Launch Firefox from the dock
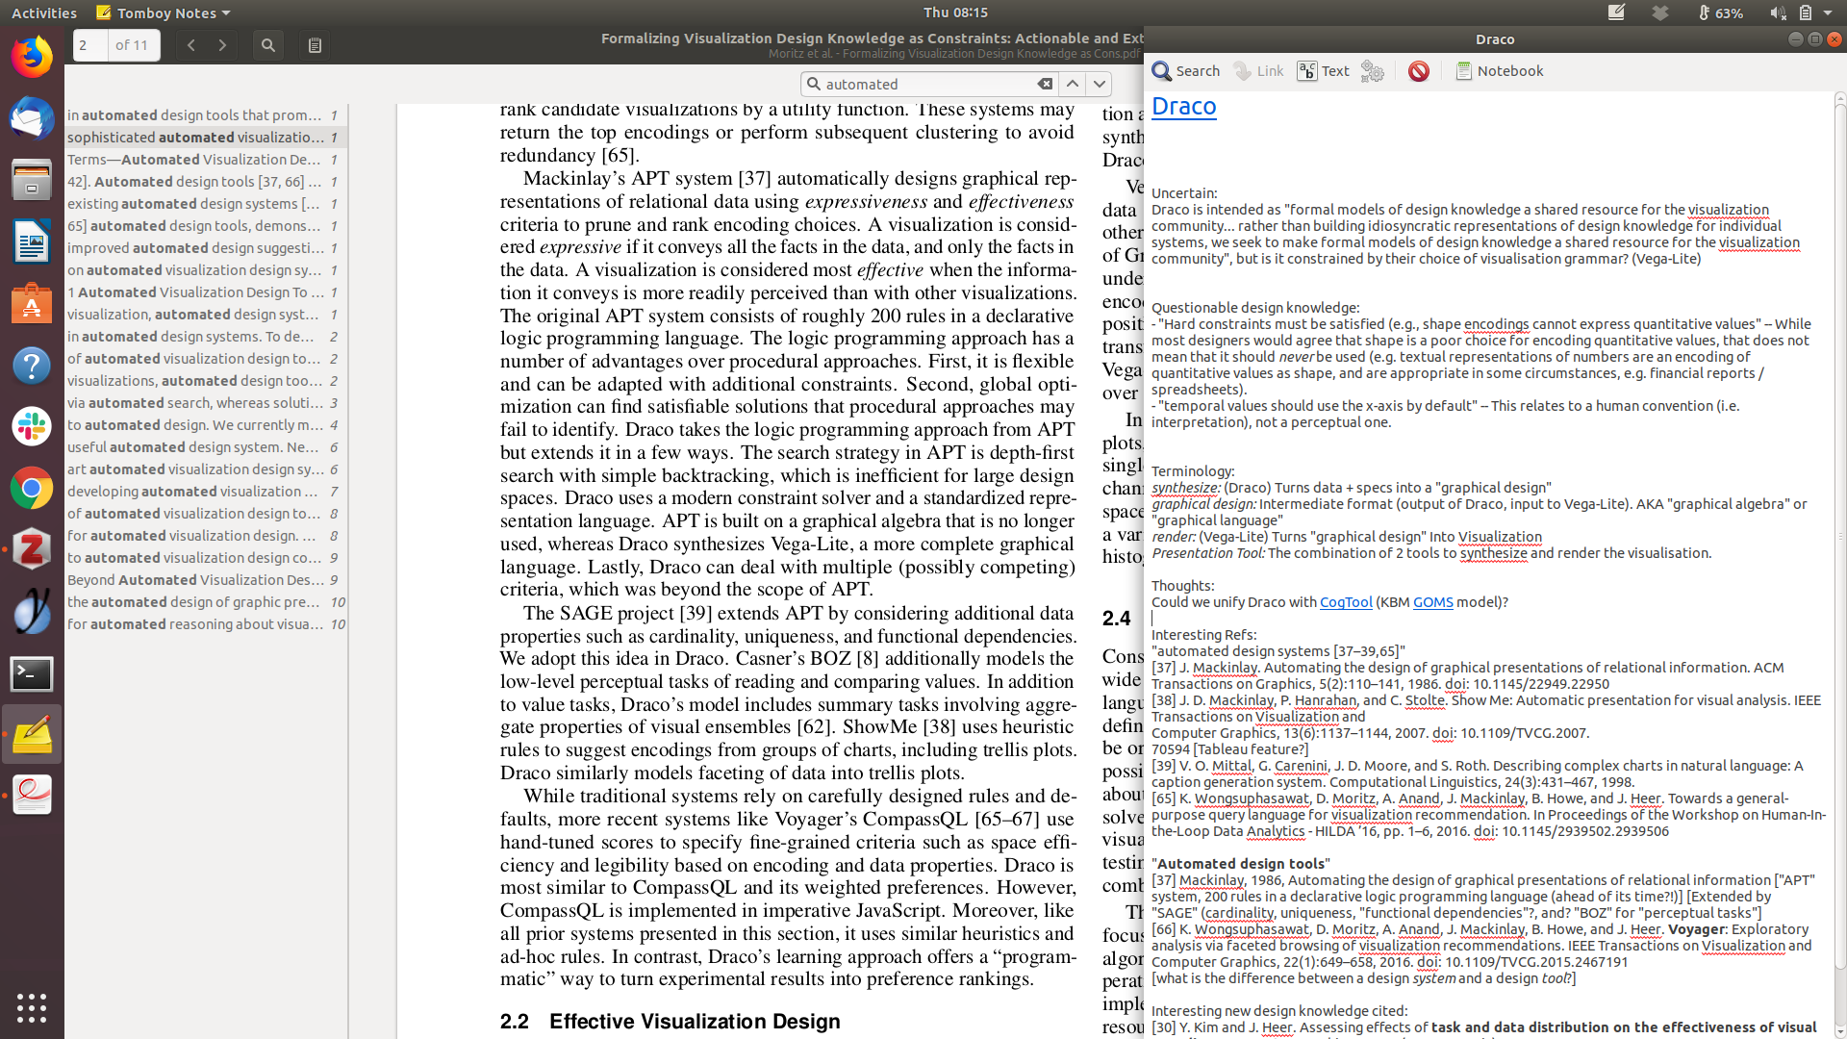Viewport: 1847px width, 1039px height. [32, 58]
